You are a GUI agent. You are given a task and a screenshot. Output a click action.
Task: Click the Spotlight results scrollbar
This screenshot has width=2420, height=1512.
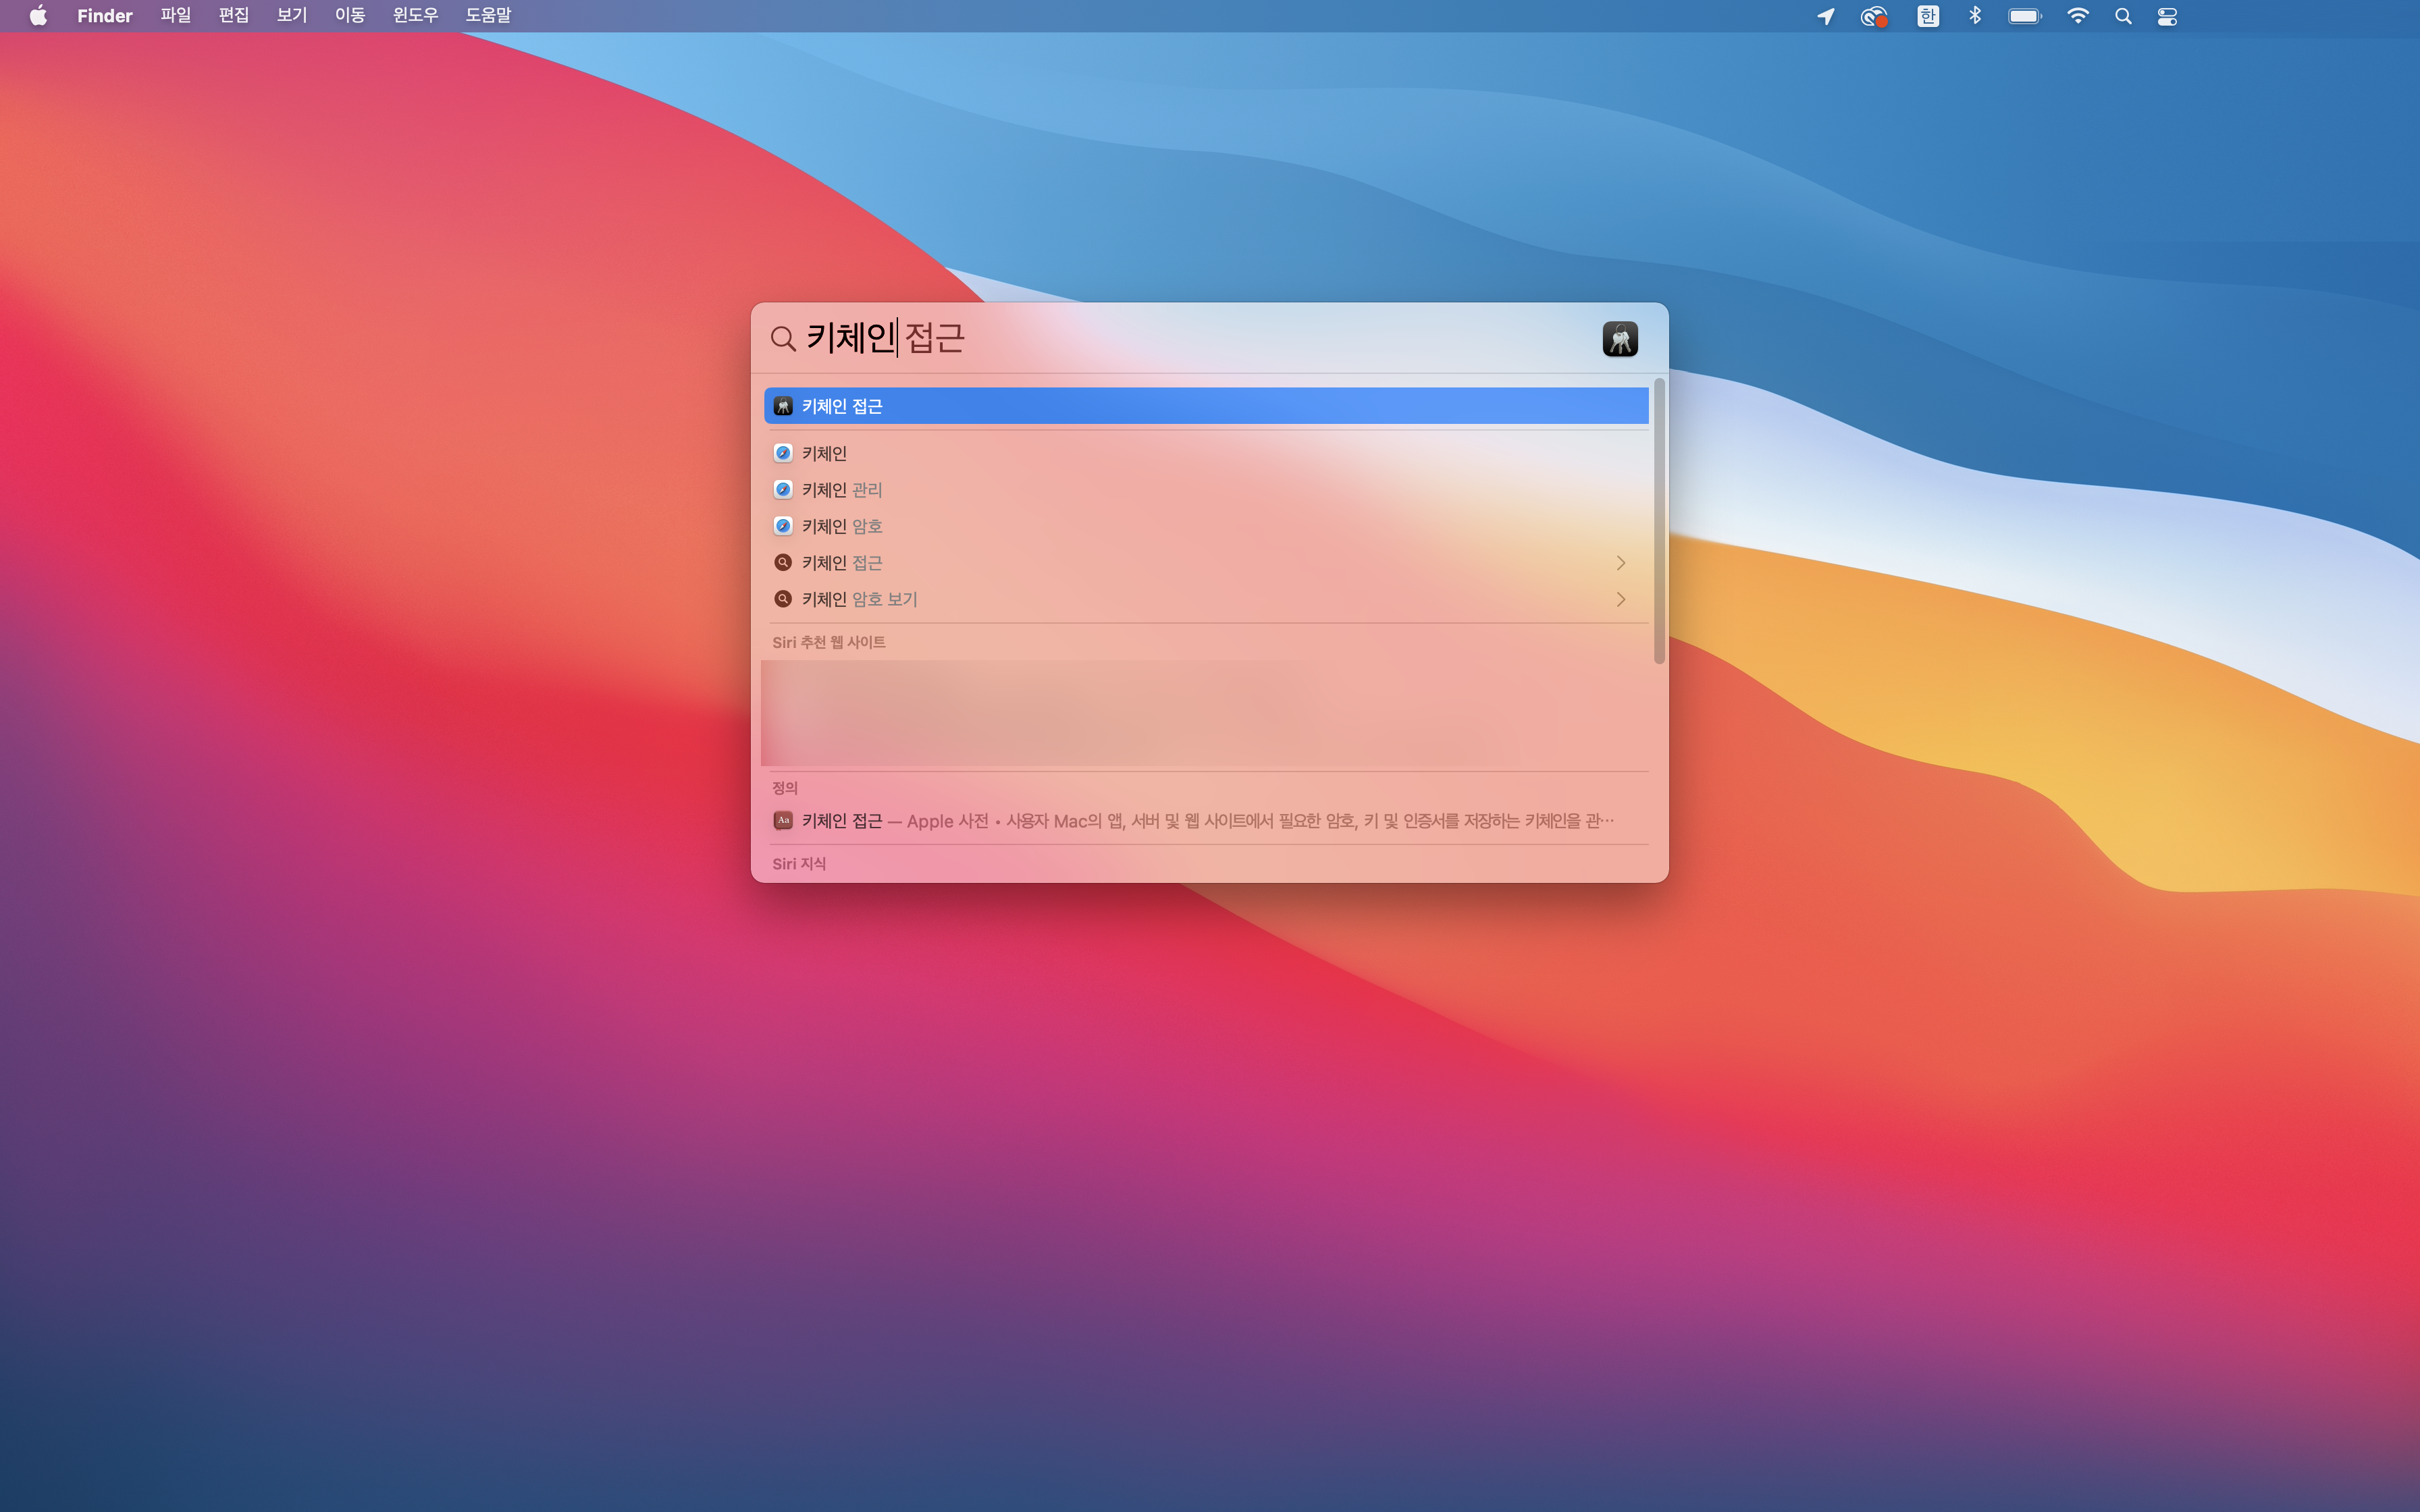tap(1659, 520)
